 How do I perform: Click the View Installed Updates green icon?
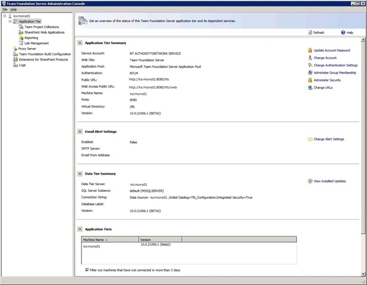pyautogui.click(x=310, y=181)
